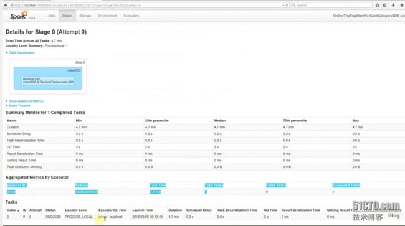Click Task Deserialization Time row label in summary
The image size is (405, 226).
pos(26,140)
